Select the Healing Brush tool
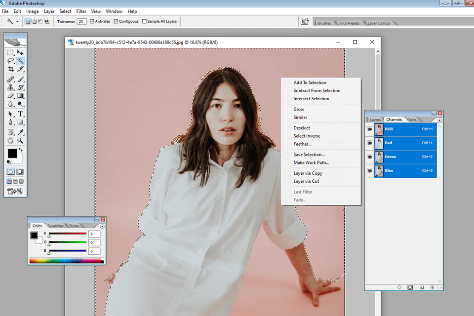Viewport: 474px width, 316px height. tap(10, 79)
